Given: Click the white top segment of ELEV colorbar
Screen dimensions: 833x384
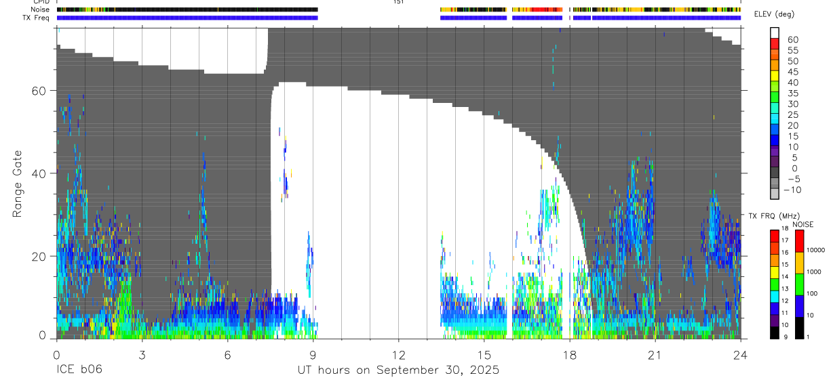Looking at the screenshot, I should pos(775,33).
